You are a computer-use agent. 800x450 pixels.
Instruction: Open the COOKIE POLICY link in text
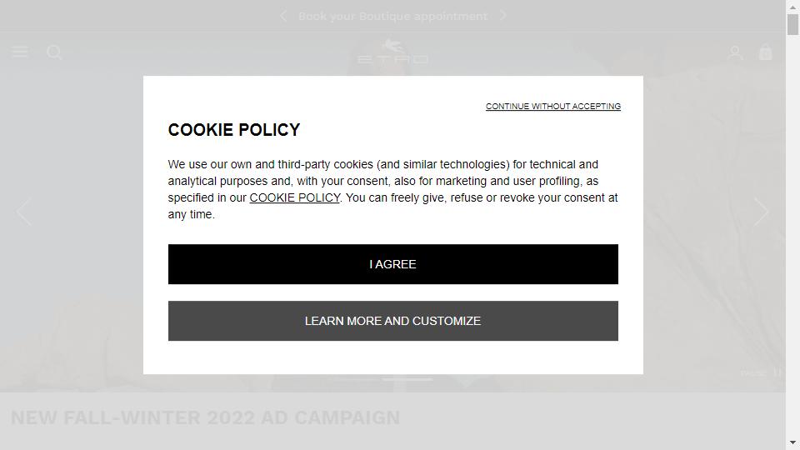click(294, 198)
